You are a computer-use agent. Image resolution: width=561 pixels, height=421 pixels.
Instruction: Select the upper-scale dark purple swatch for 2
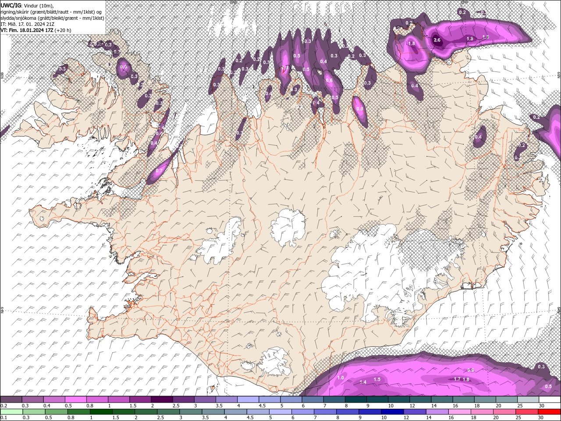point(162,400)
